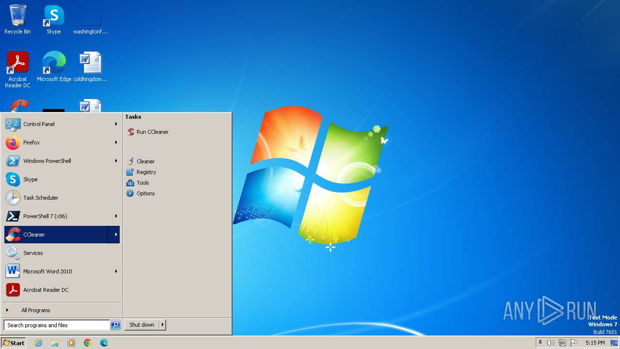
Task: Click the 5:15 PM clock
Action: (595, 343)
